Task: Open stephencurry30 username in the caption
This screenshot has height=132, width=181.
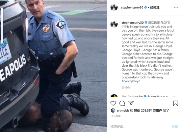Action: point(133,23)
